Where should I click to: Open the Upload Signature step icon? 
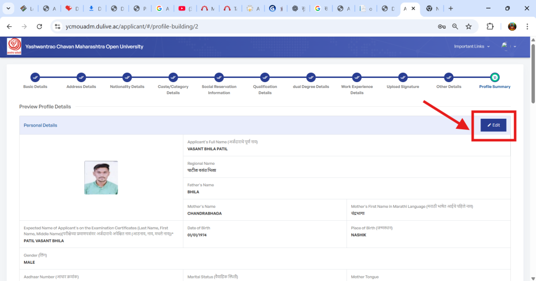click(x=403, y=77)
